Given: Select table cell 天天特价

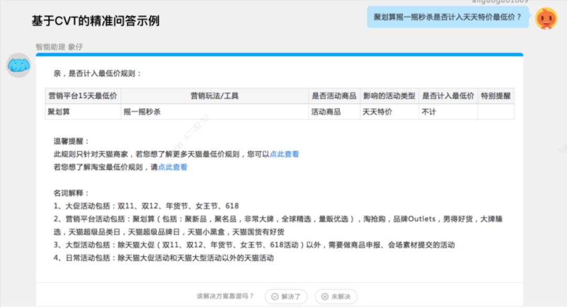Looking at the screenshot, I should [389, 112].
